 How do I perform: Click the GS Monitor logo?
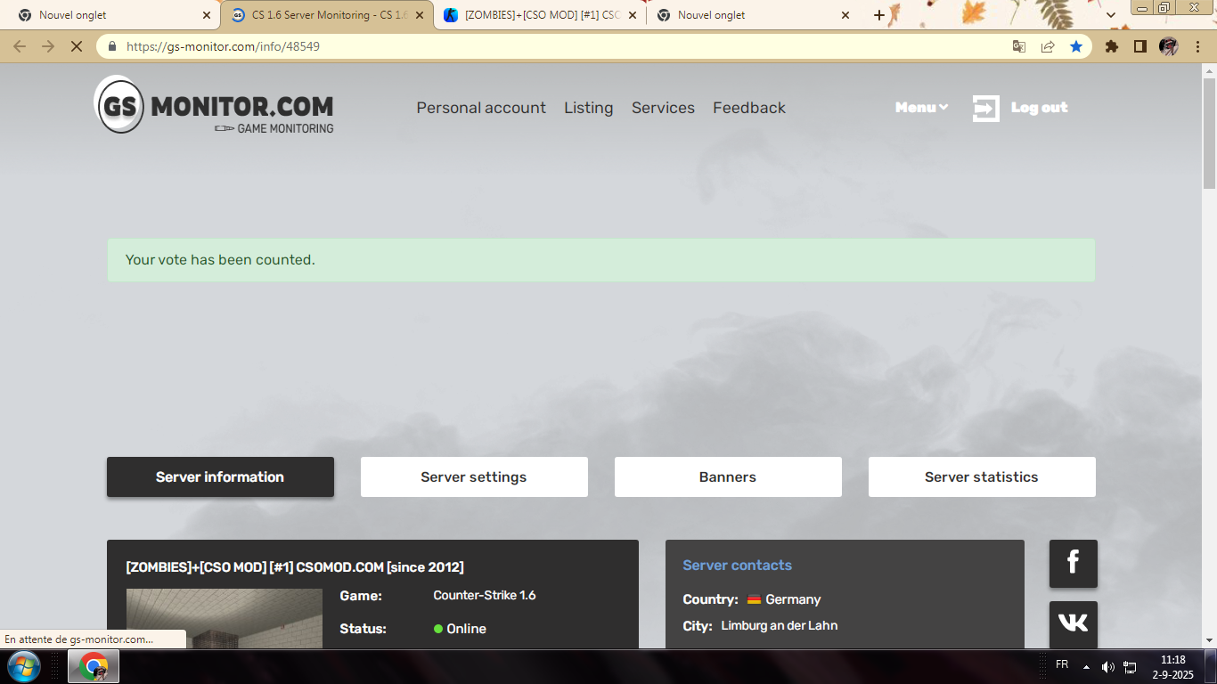point(214,105)
